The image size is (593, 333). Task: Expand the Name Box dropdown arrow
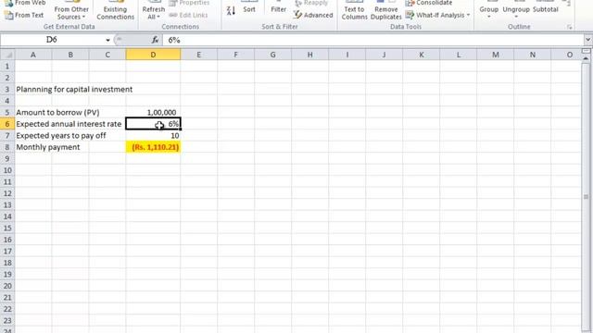107,40
